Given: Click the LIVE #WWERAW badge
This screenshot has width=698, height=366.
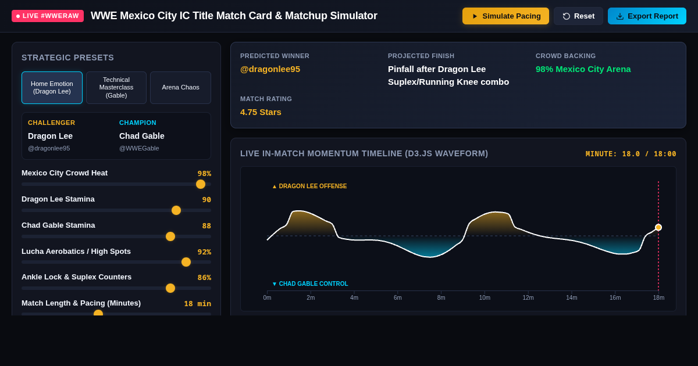Looking at the screenshot, I should click(48, 16).
